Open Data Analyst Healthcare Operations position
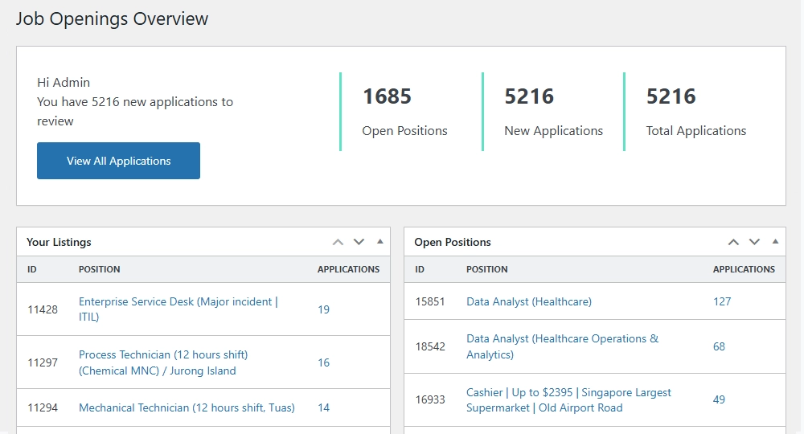Screen dimensions: 804x434 (x=562, y=346)
